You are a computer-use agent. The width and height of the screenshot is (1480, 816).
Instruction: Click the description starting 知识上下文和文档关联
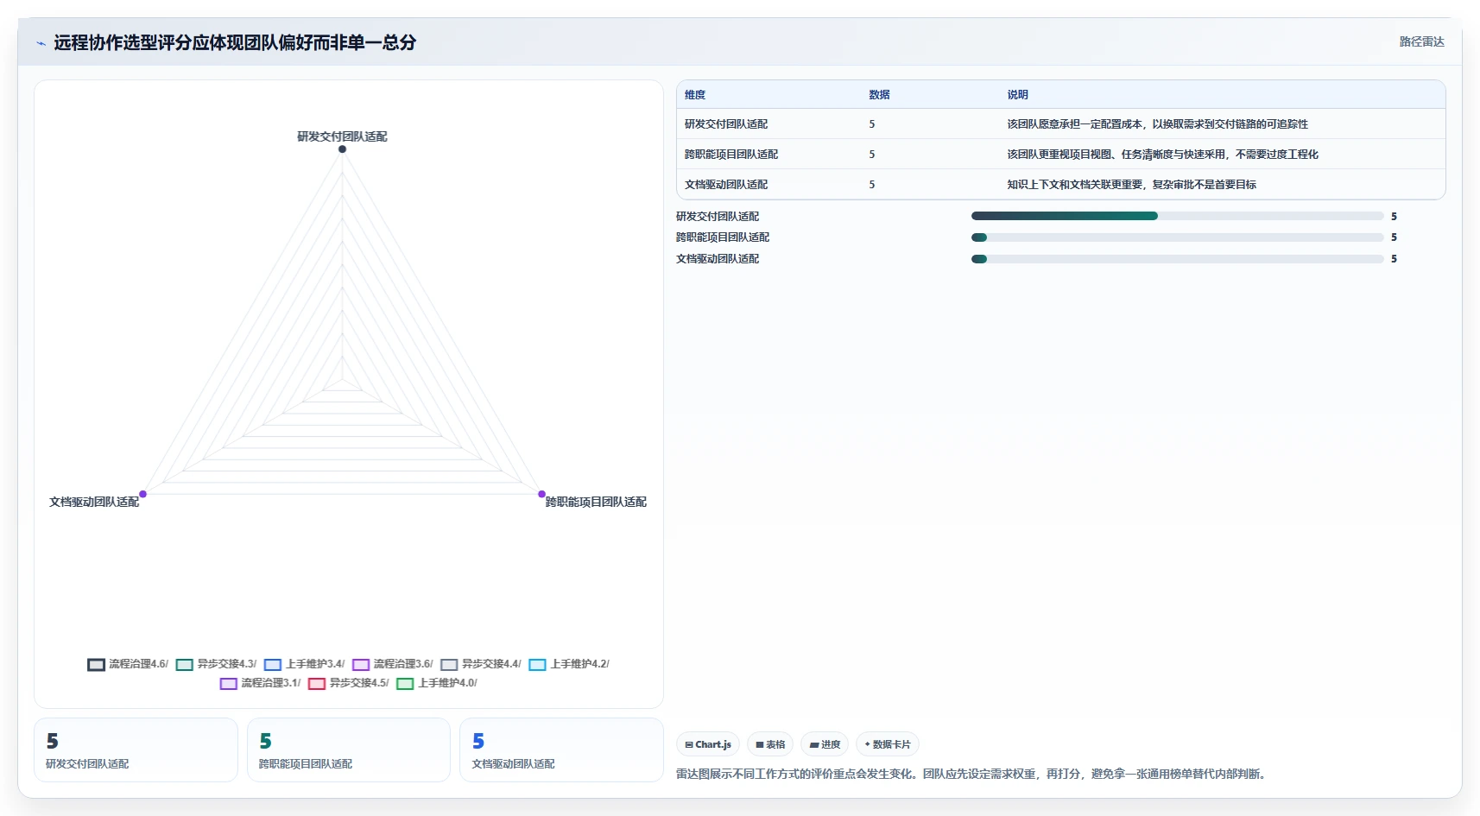pos(1131,185)
